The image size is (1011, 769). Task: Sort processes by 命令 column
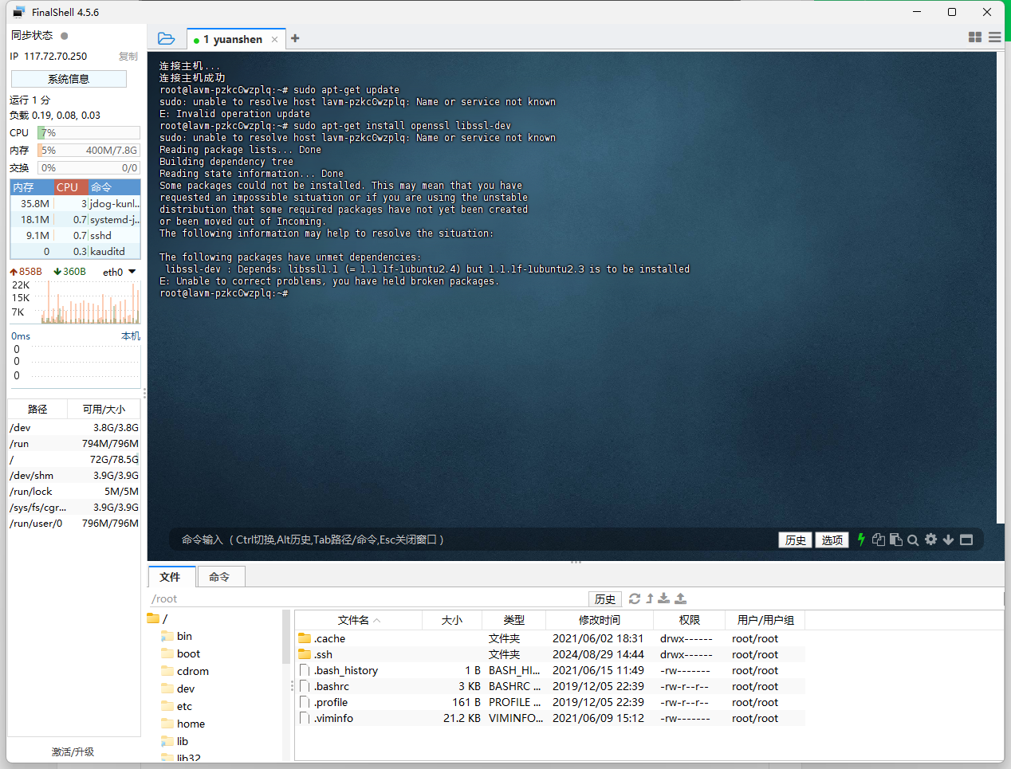(x=114, y=187)
